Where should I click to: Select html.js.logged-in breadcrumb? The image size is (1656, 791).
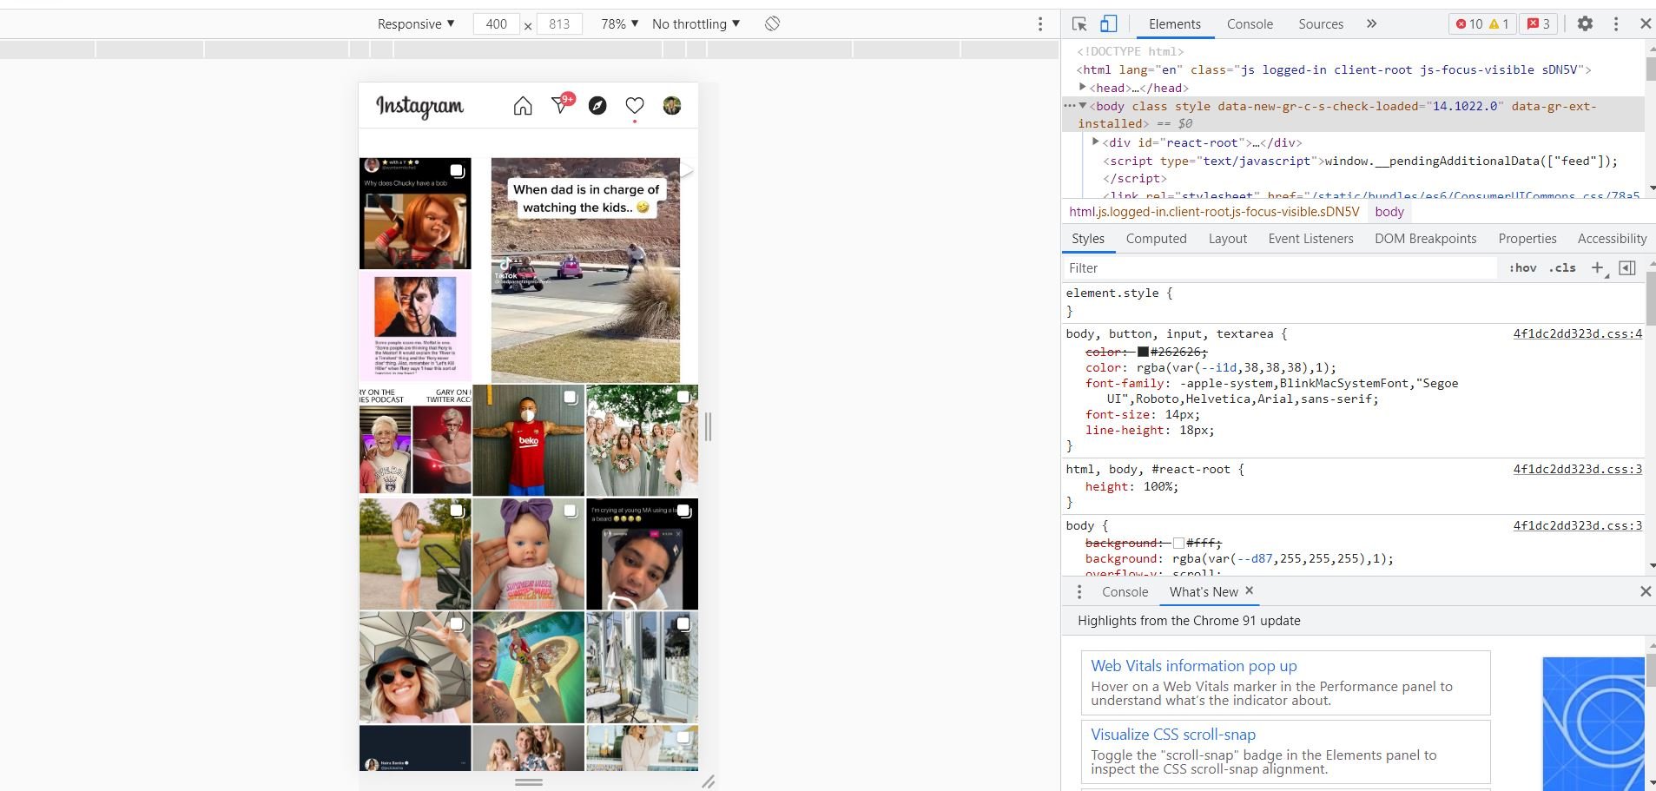click(1214, 212)
